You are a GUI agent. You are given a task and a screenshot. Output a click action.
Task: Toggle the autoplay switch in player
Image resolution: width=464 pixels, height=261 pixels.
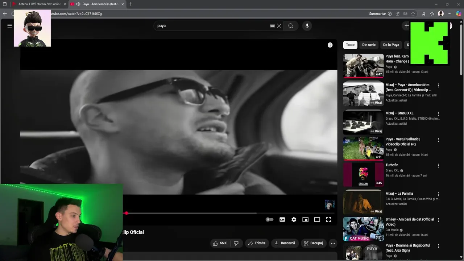269,219
